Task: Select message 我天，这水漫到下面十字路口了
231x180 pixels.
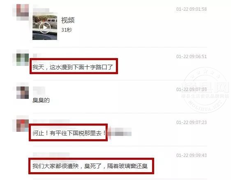Action: (73, 67)
